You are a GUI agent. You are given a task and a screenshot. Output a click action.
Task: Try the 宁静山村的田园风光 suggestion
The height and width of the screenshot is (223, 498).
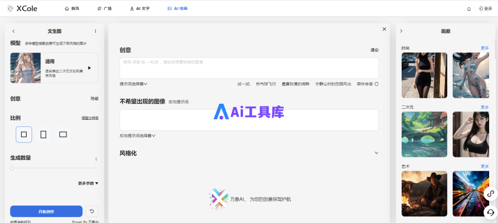click(x=333, y=84)
